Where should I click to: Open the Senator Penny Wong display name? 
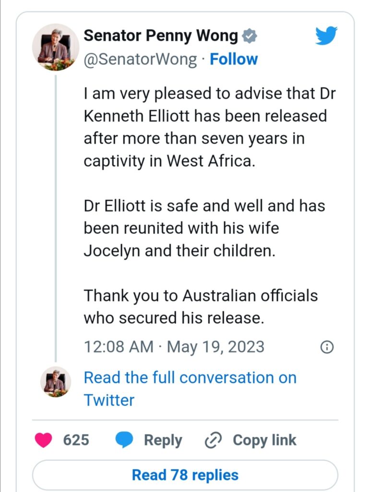pyautogui.click(x=161, y=36)
